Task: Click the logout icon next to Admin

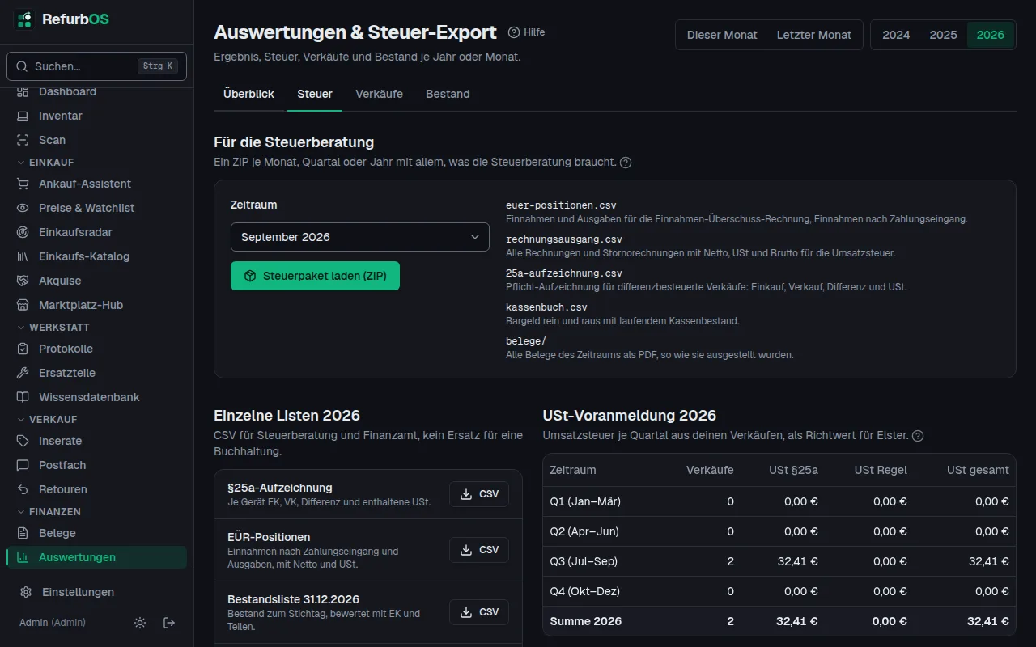Action: (x=169, y=623)
